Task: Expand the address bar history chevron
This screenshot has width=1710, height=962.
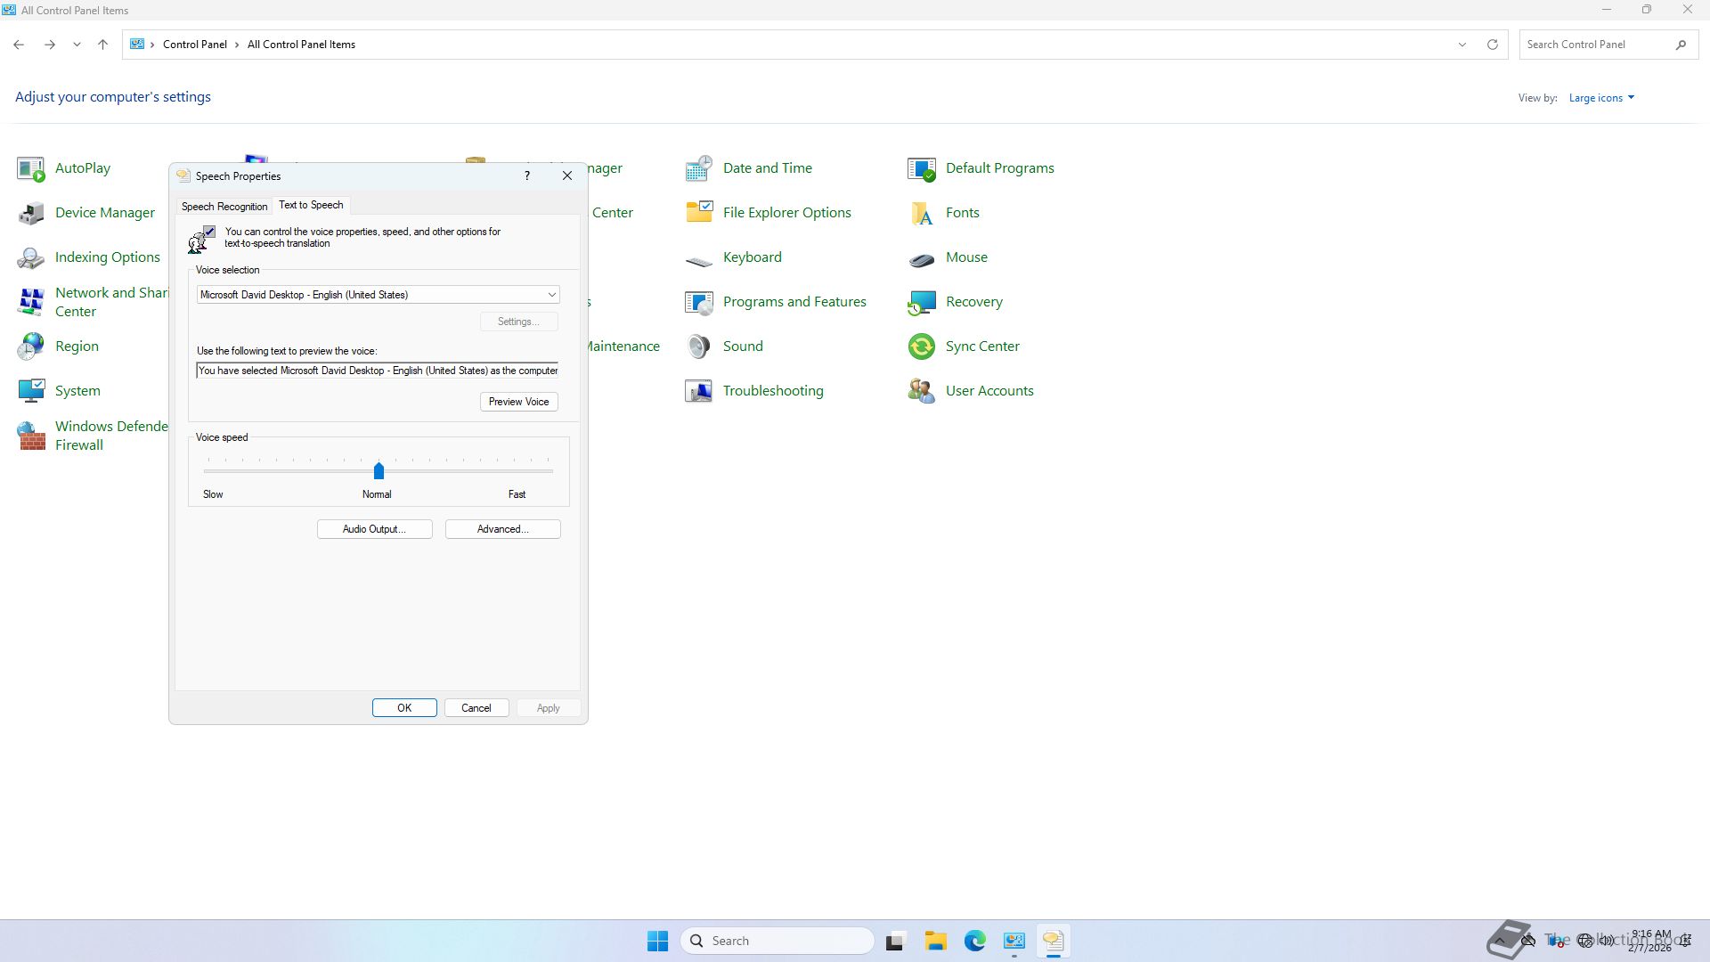Action: tap(1462, 45)
